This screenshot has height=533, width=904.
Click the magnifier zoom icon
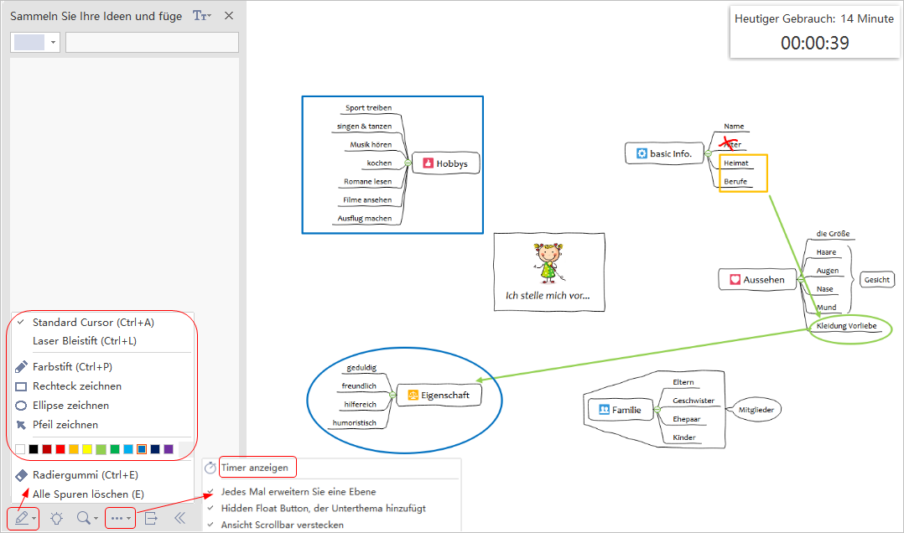click(84, 518)
